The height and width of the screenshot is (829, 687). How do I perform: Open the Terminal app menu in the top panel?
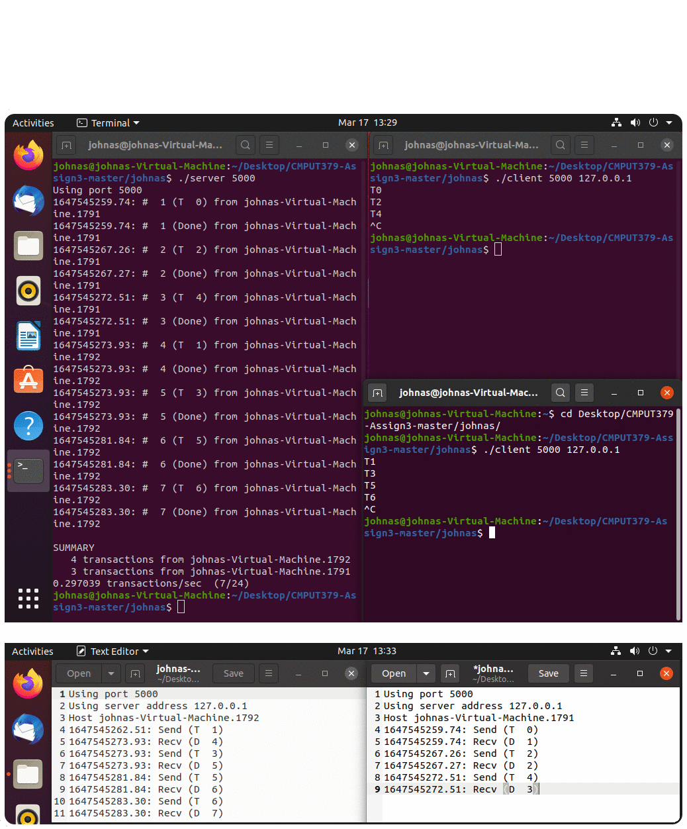109,122
